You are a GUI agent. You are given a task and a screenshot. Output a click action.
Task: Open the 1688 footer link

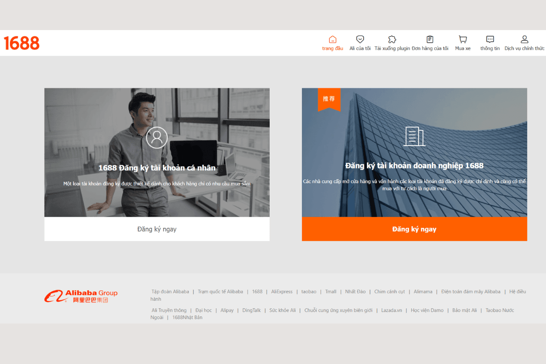coord(258,292)
